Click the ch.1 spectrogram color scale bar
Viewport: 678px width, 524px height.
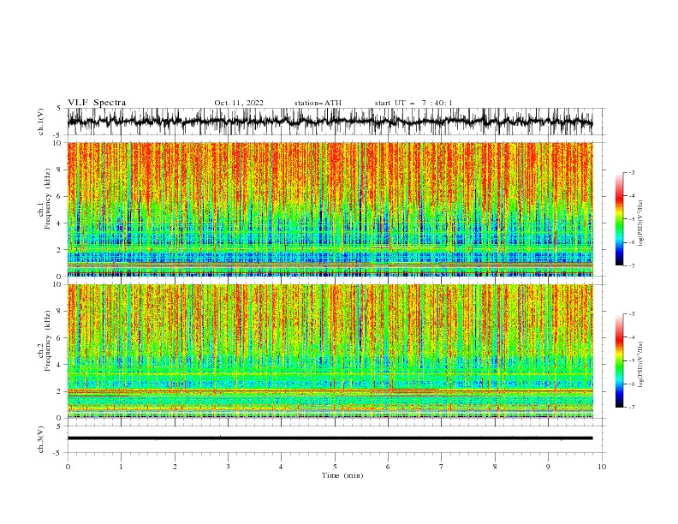click(x=619, y=219)
